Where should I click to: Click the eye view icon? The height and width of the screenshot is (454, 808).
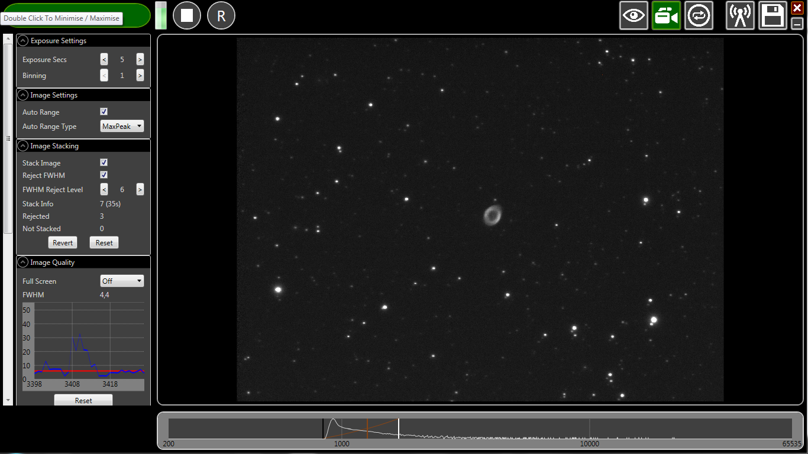pos(634,15)
